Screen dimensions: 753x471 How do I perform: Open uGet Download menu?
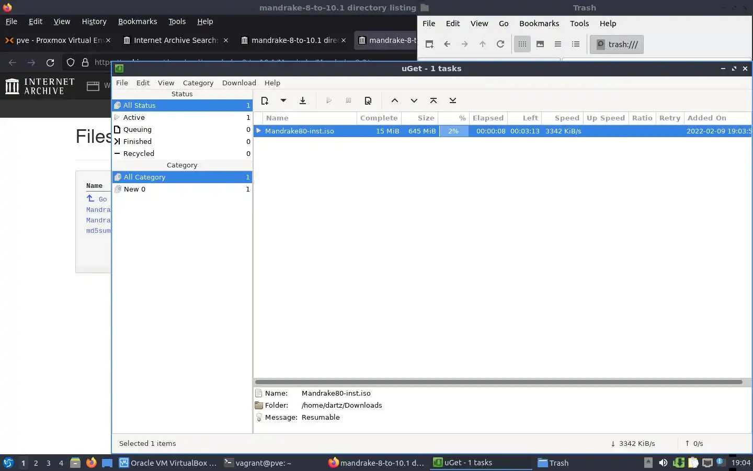[x=239, y=83]
